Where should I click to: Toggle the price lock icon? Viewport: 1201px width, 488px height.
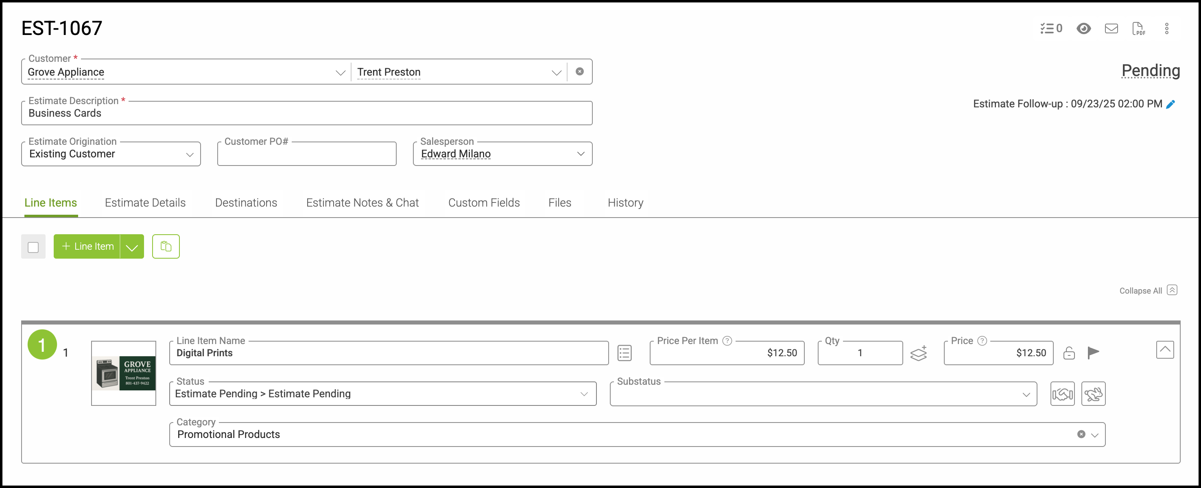click(1069, 353)
